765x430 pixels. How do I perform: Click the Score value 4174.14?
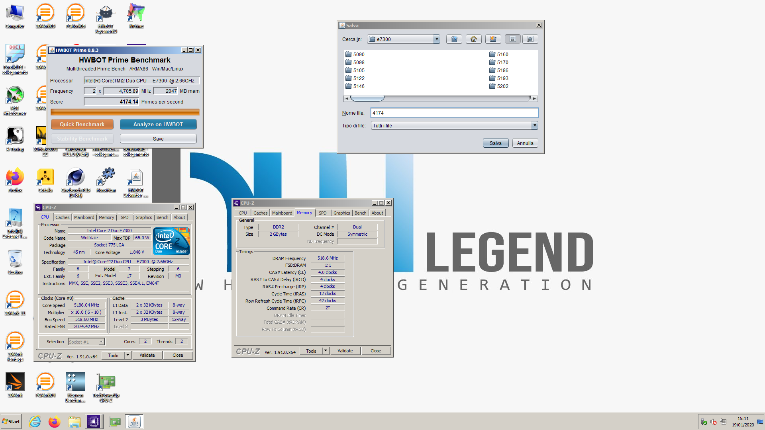click(112, 102)
